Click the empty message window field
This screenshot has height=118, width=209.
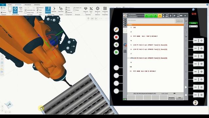click(151, 21)
